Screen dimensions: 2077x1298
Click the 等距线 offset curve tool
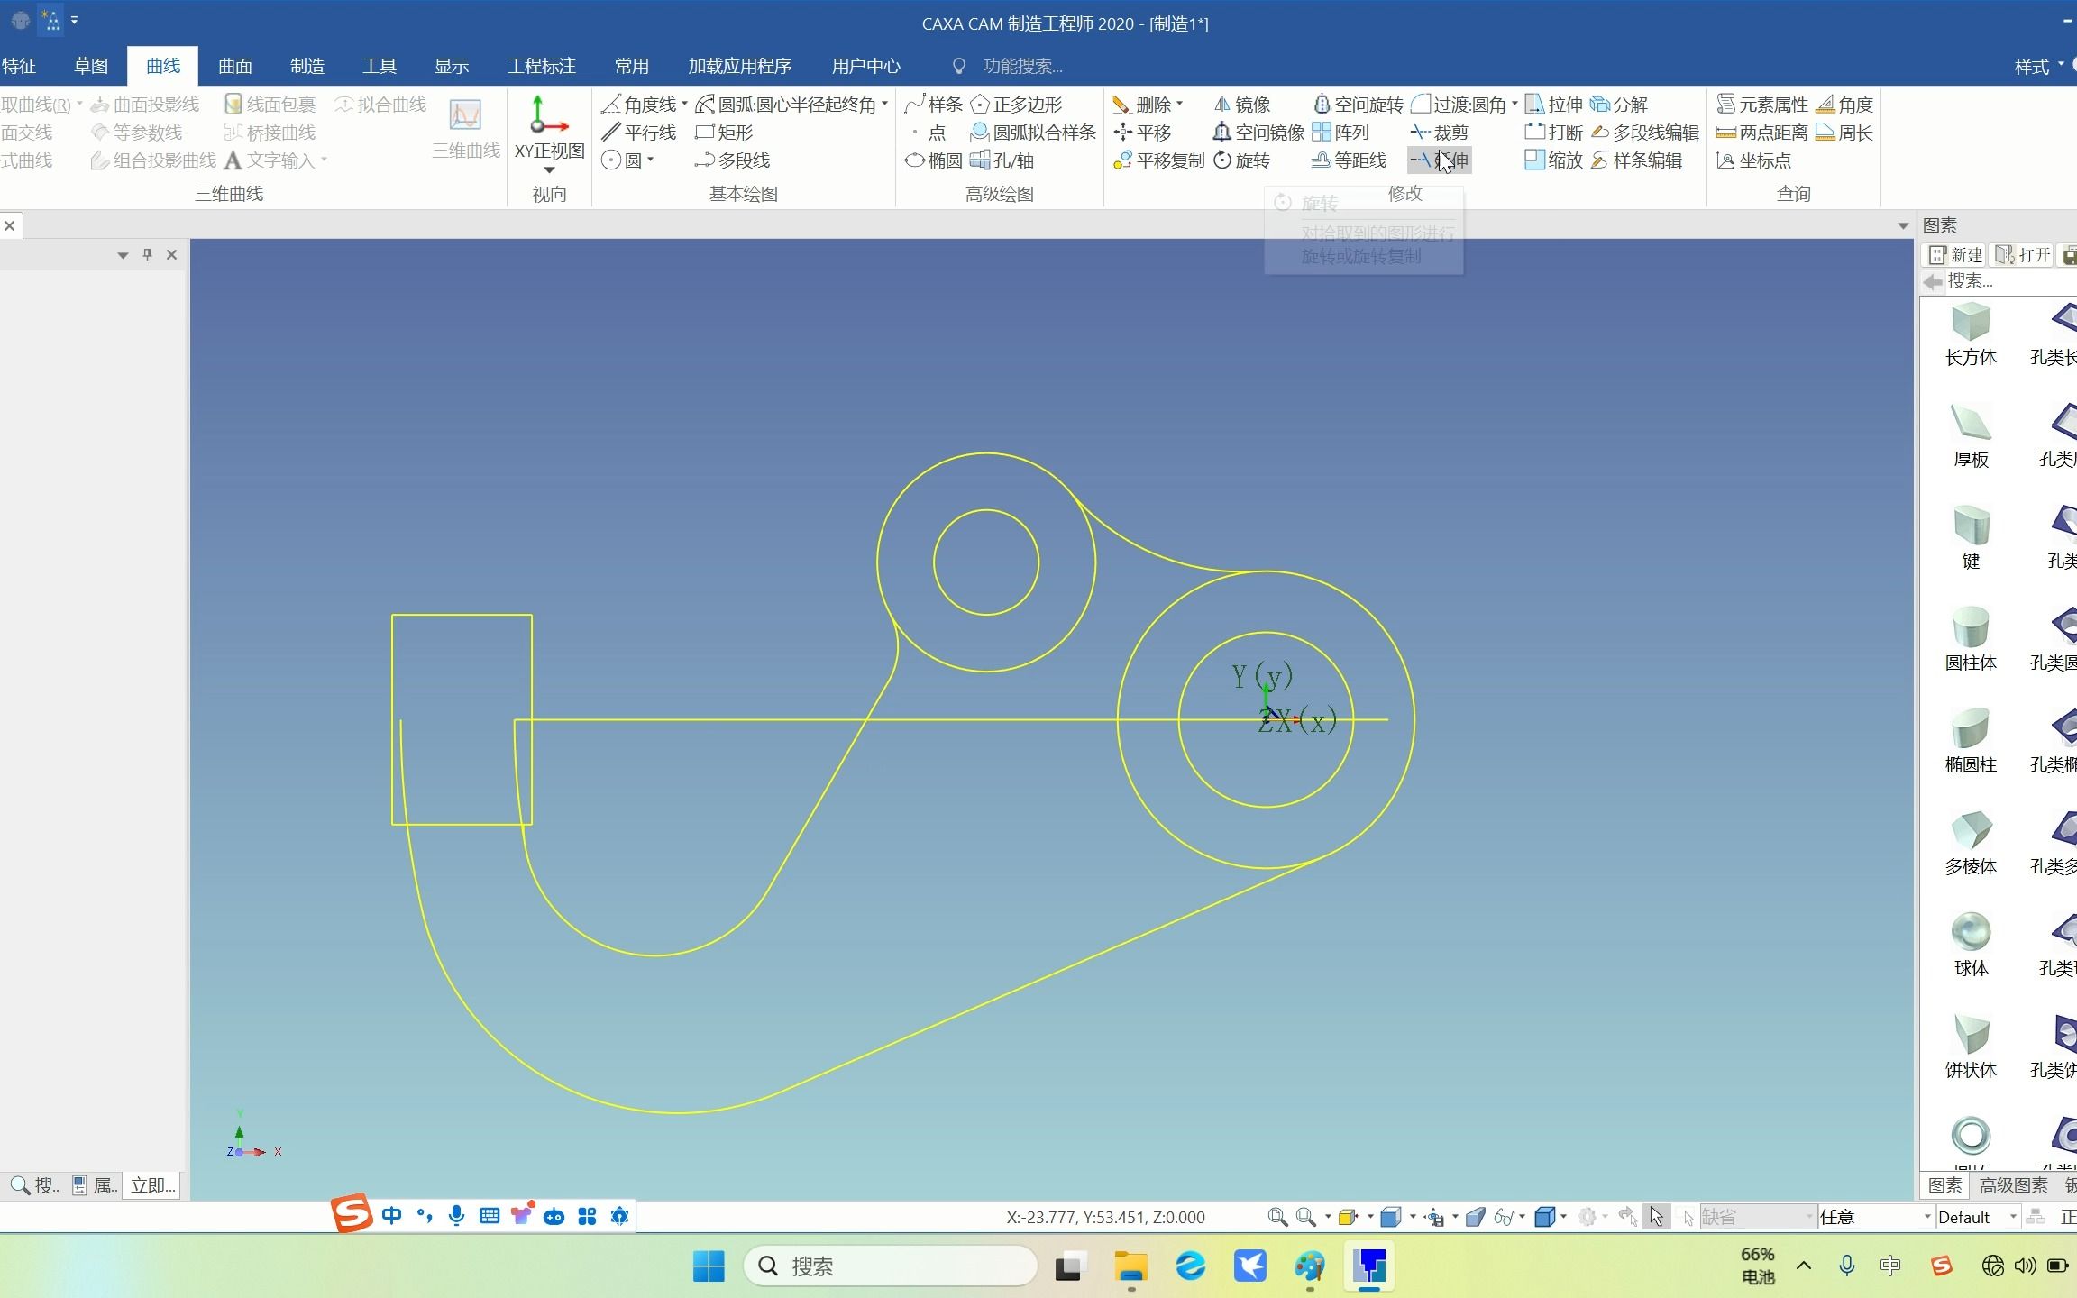click(x=1349, y=160)
